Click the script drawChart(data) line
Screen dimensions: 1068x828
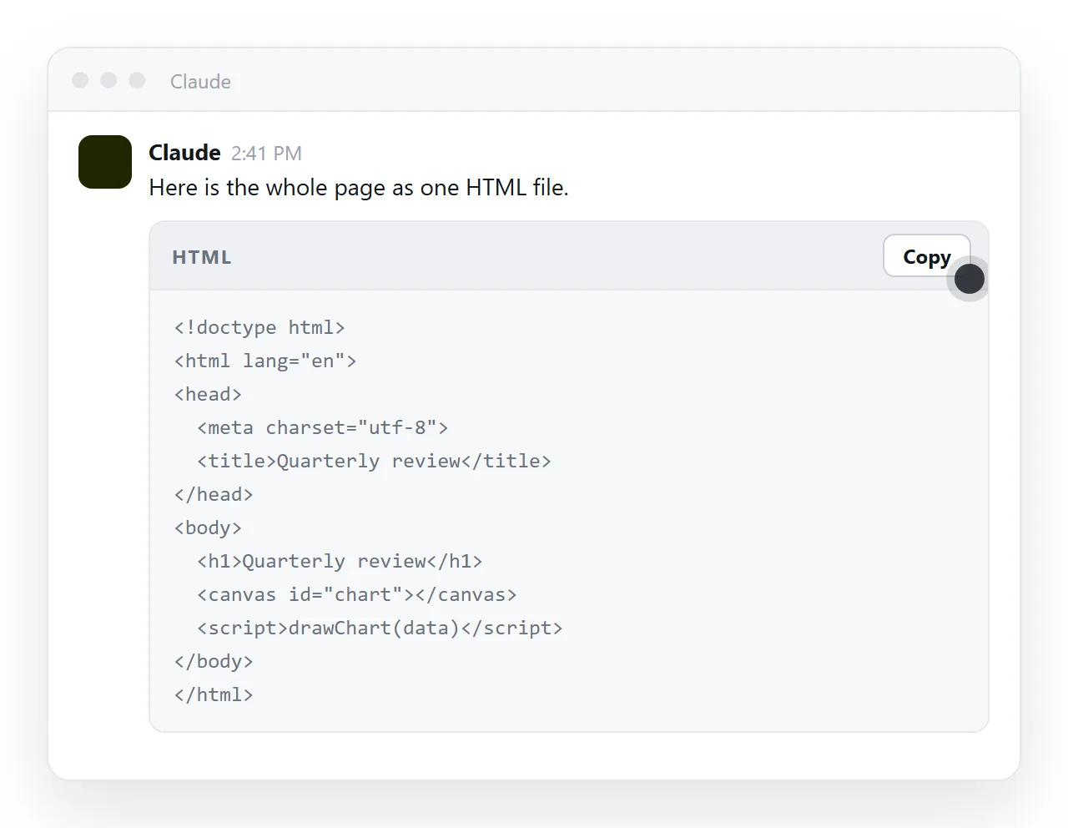point(380,628)
